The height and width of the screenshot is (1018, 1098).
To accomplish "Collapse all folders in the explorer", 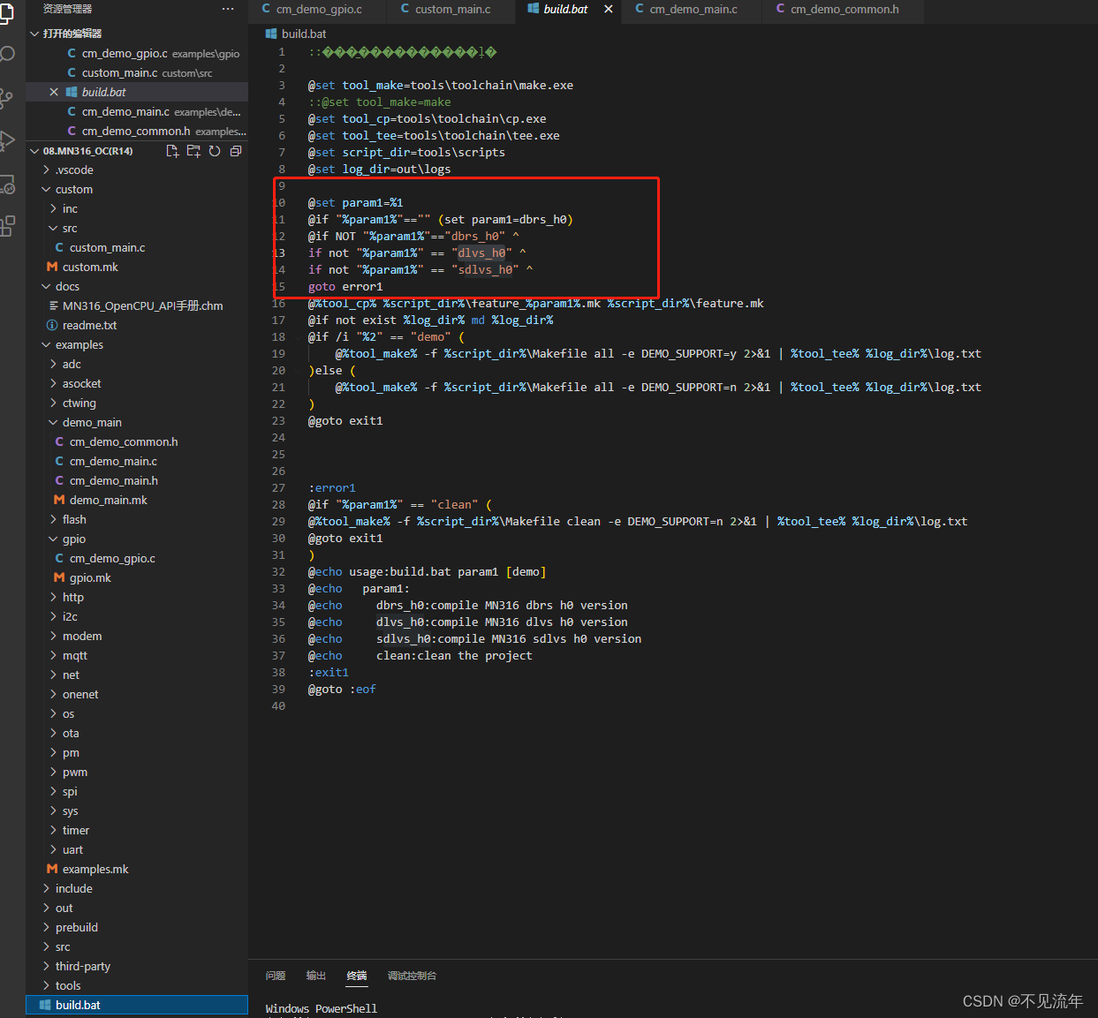I will tap(236, 151).
